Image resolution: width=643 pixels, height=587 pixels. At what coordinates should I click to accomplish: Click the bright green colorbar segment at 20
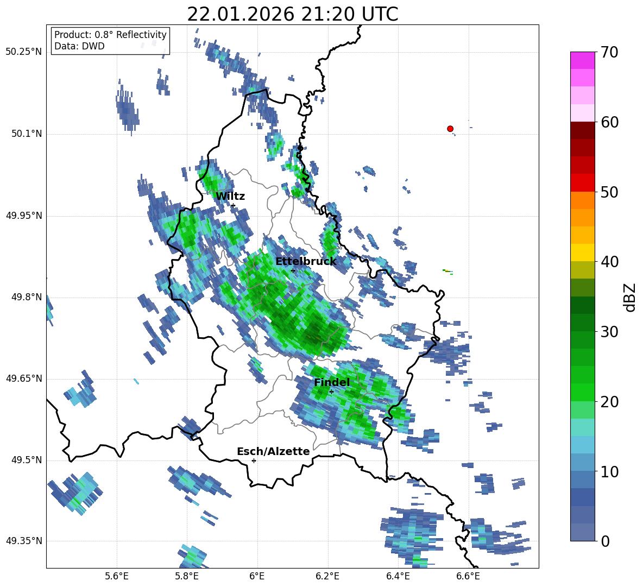point(582,392)
